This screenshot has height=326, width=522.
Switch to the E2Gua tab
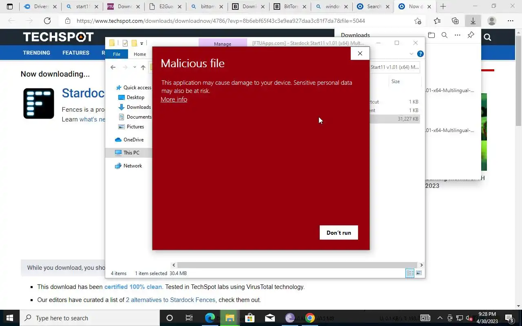166,7
